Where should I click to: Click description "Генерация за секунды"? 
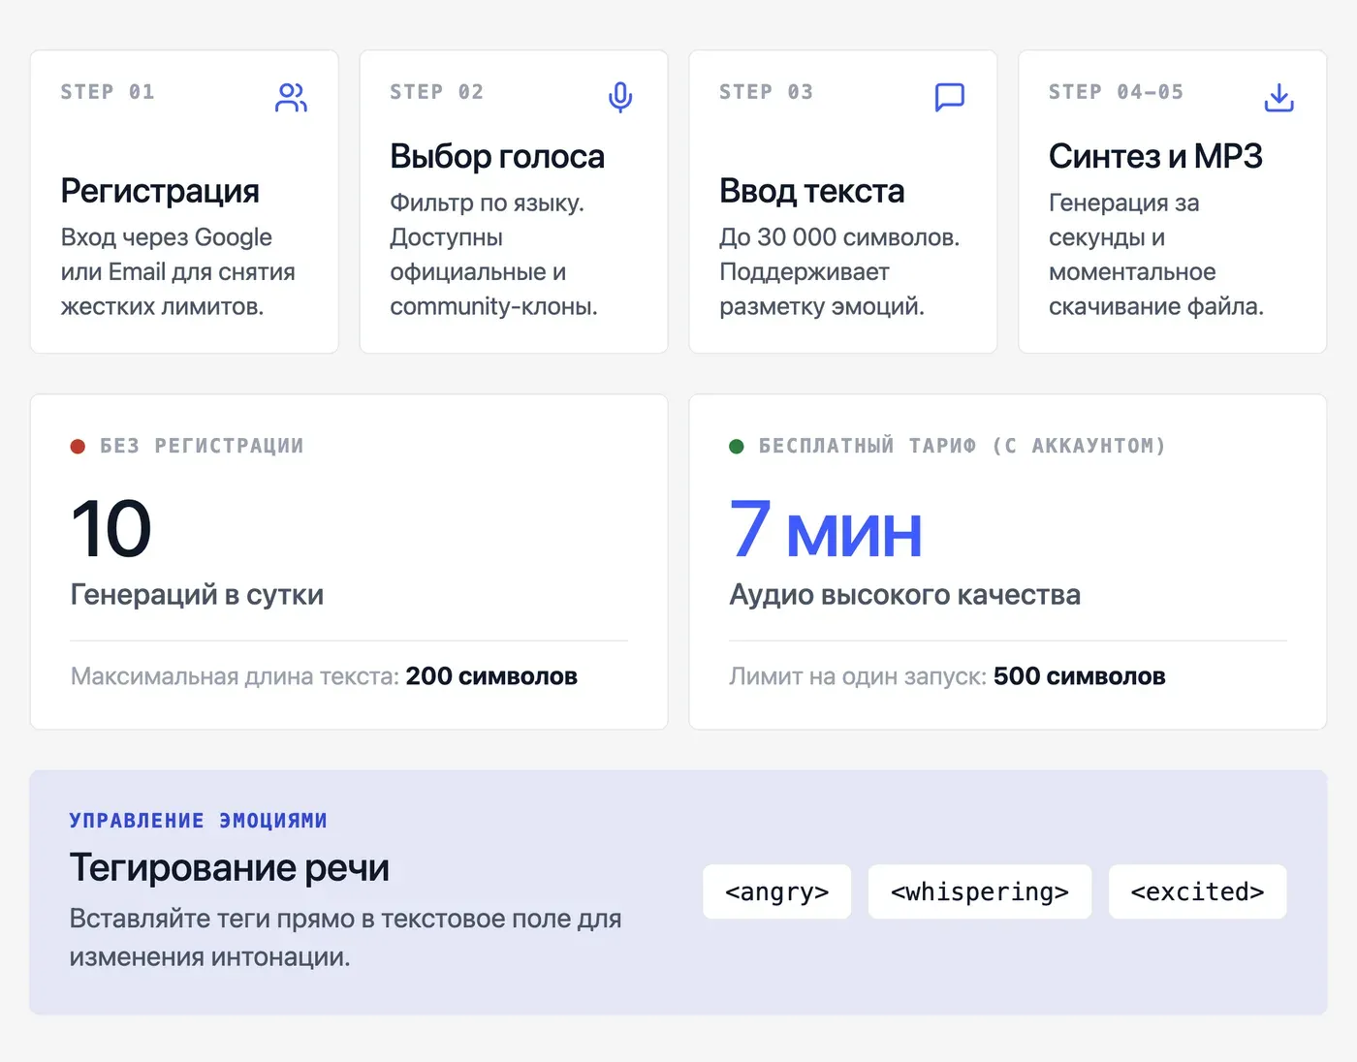click(x=1124, y=220)
